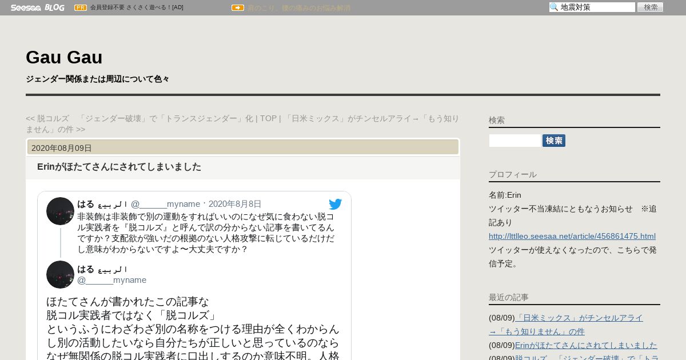Focus the top search field with 地震対策
Viewport: 686px width, 360px height.
(x=592, y=7)
